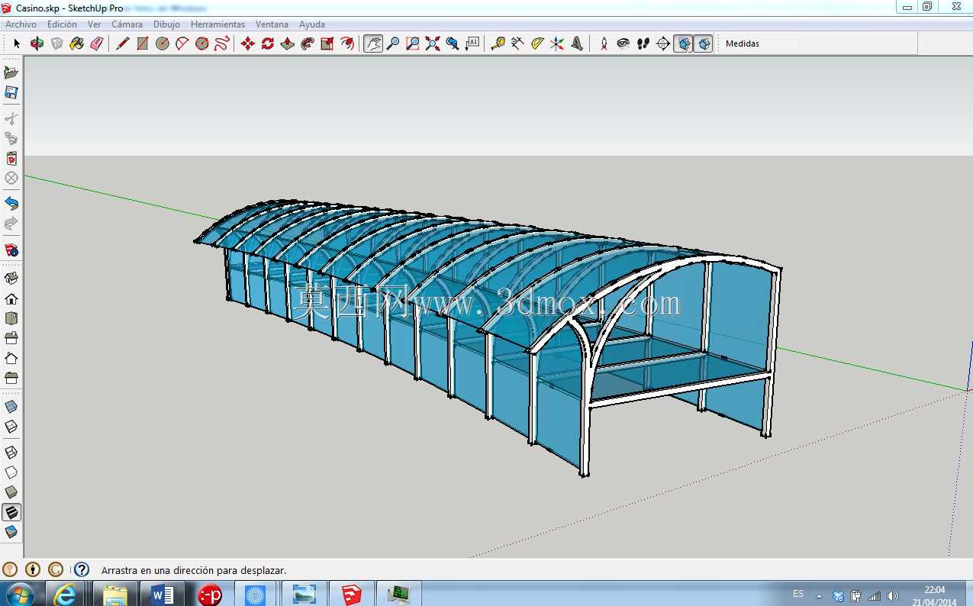This screenshot has height=606, width=973.
Task: Open the Ver menu
Action: [x=94, y=24]
